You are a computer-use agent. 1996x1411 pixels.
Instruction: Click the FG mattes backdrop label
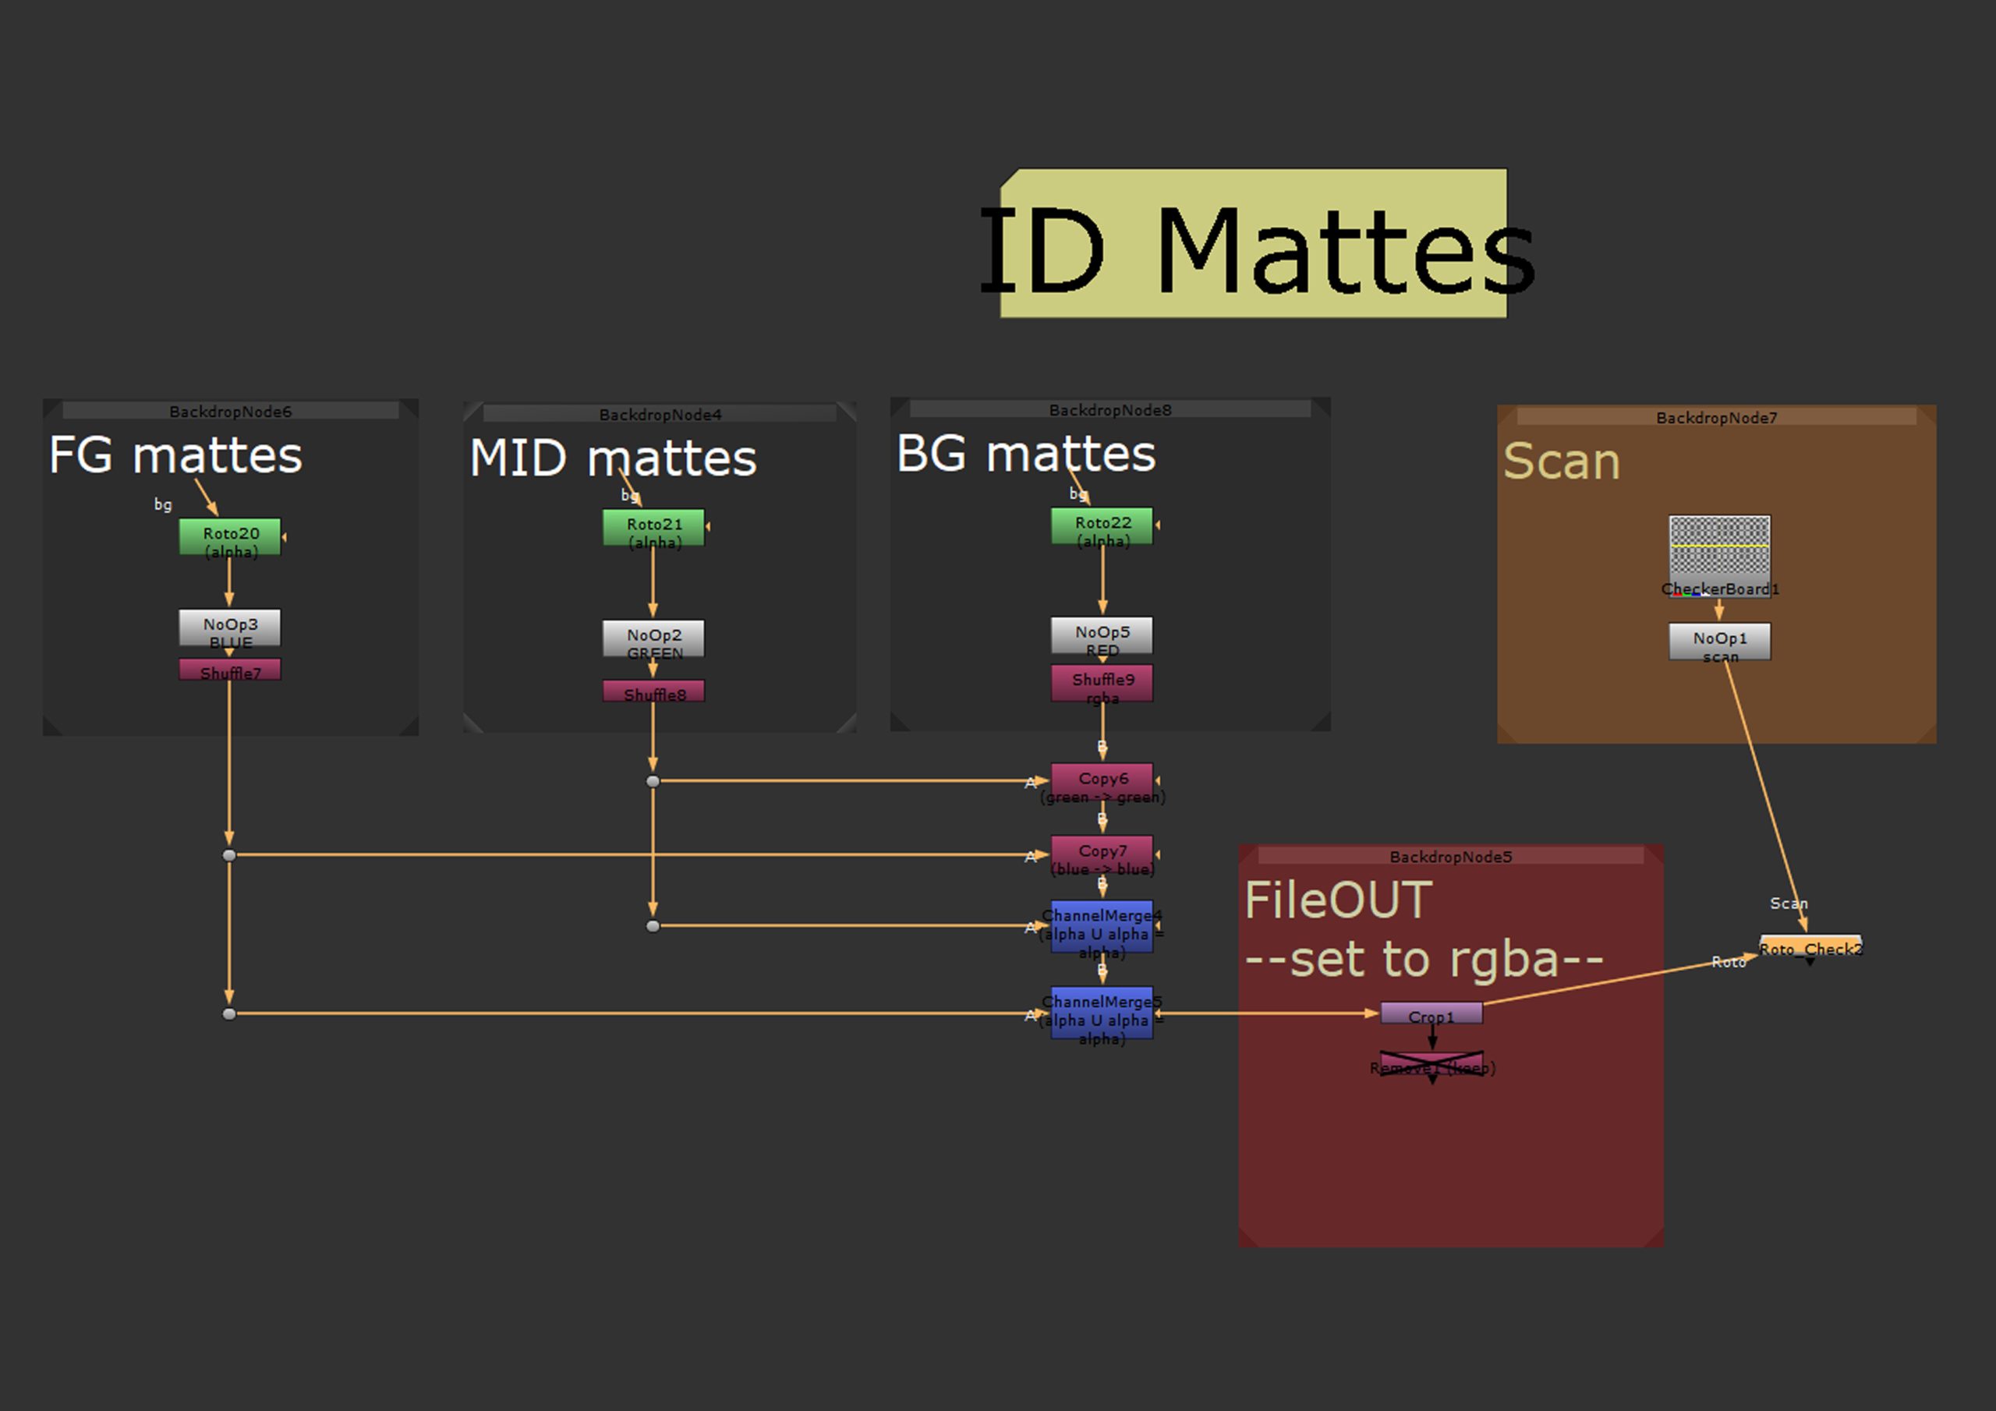coord(175,454)
